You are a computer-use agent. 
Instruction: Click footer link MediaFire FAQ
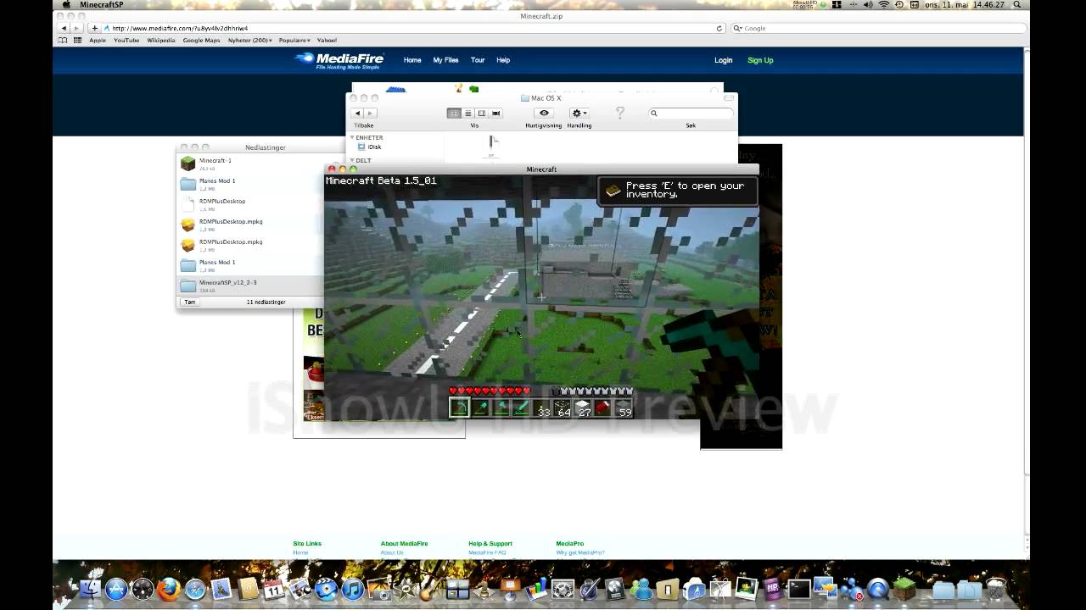[x=487, y=552]
